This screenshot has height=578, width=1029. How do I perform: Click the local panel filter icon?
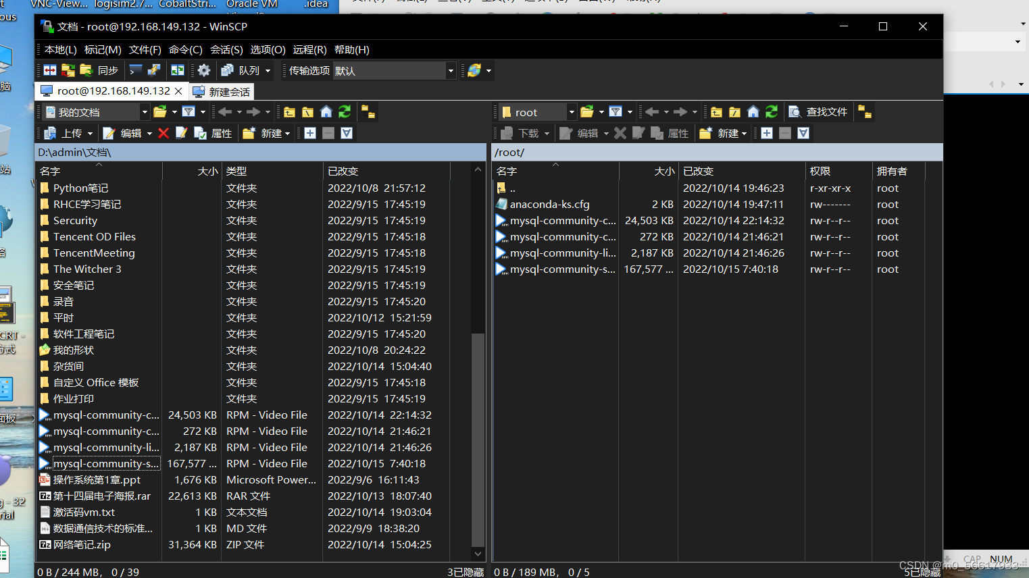(x=189, y=112)
